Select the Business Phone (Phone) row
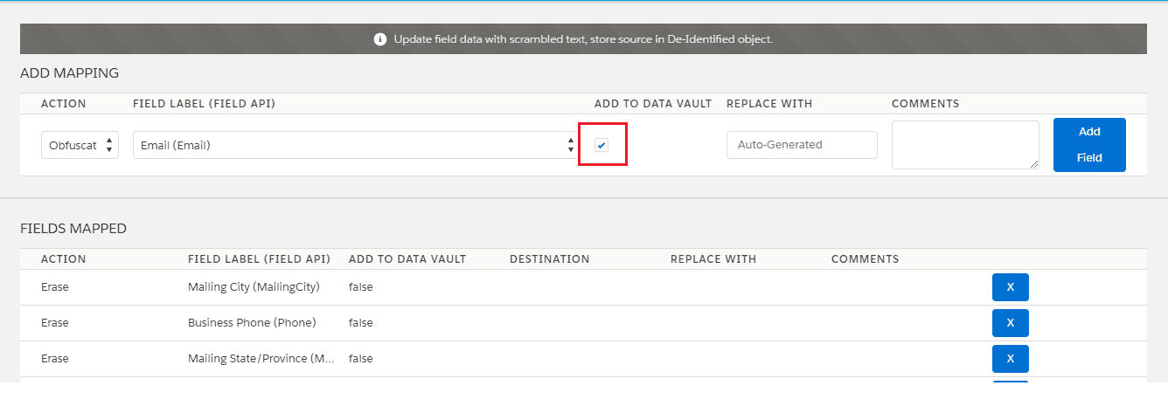The width and height of the screenshot is (1168, 413). coord(252,323)
